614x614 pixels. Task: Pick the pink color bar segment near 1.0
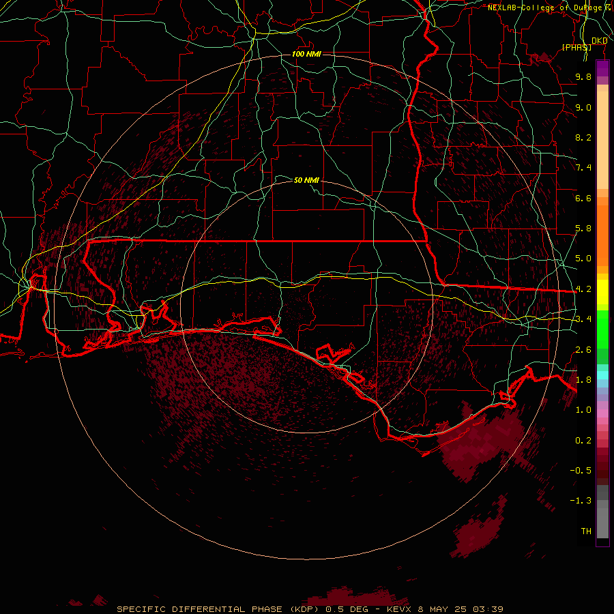coord(602,413)
